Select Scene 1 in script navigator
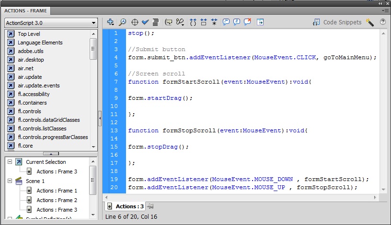The width and height of the screenshot is (391, 225). 35,181
